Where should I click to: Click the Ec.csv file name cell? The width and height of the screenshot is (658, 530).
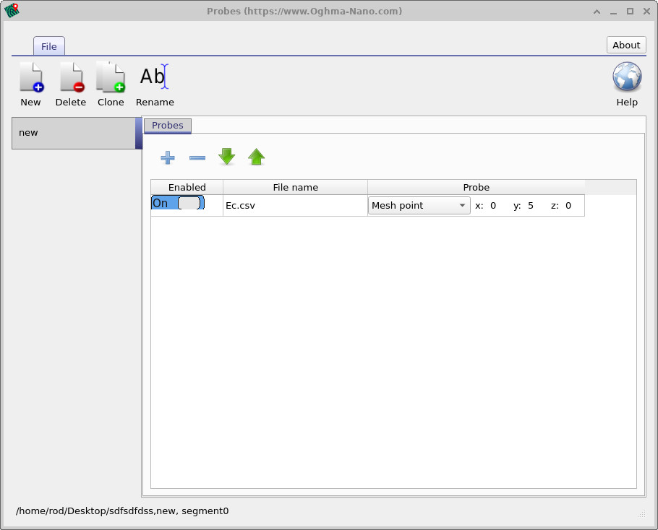tap(295, 206)
